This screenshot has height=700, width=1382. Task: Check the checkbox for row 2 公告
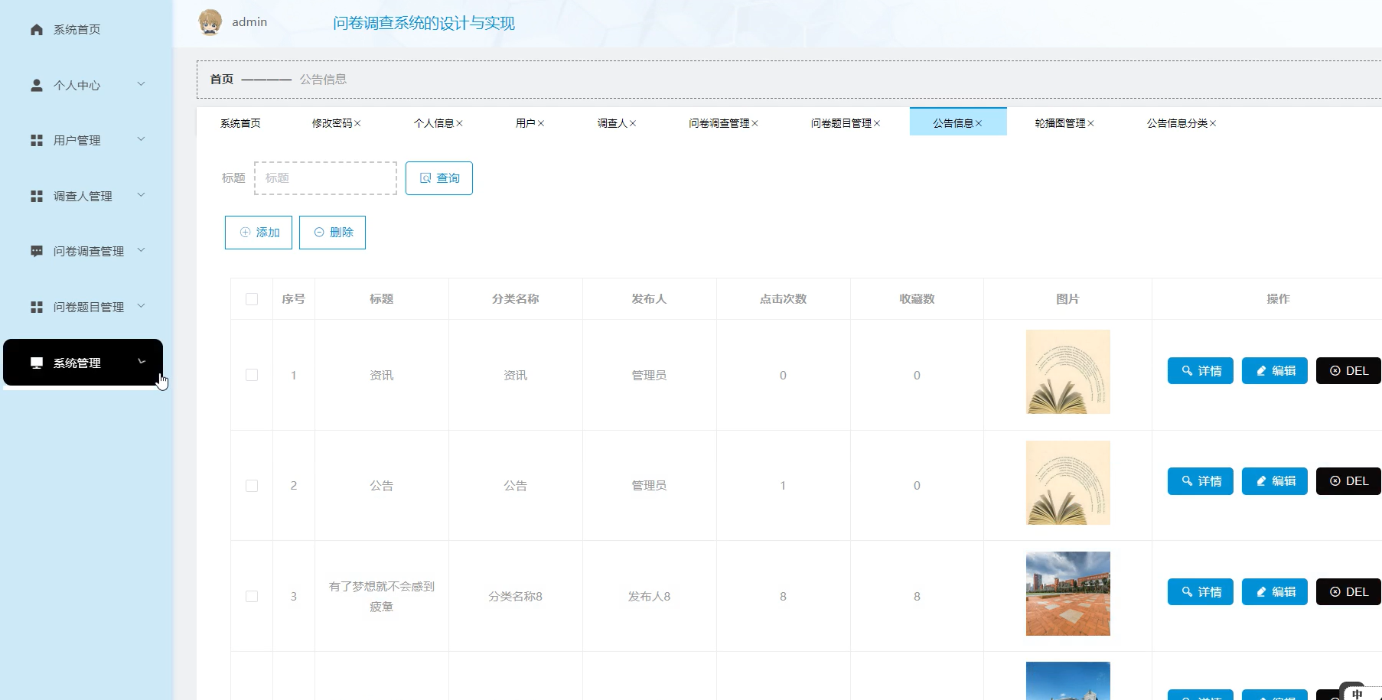tap(252, 486)
